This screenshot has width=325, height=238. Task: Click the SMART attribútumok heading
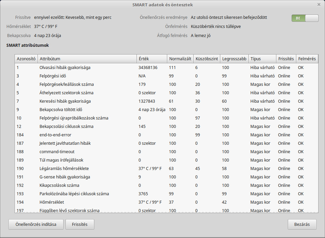click(28, 45)
